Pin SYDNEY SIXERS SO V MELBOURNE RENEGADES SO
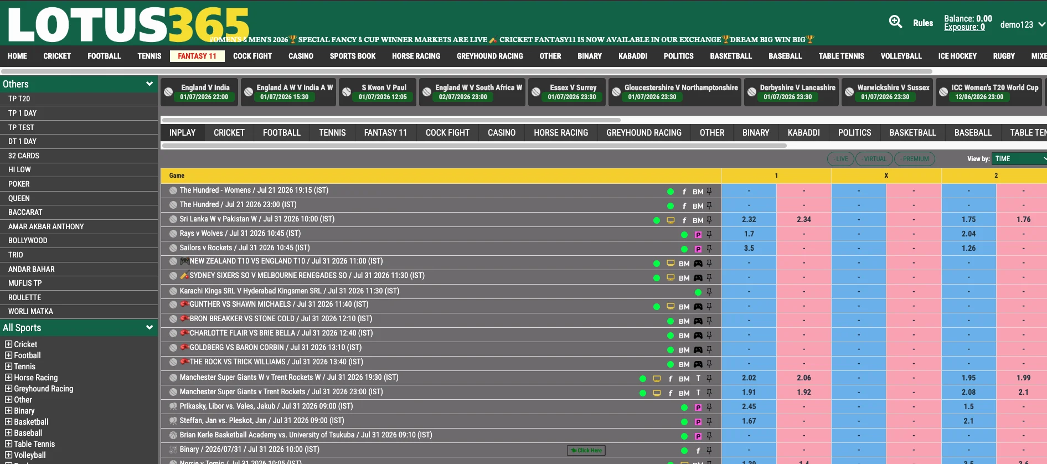 [709, 277]
